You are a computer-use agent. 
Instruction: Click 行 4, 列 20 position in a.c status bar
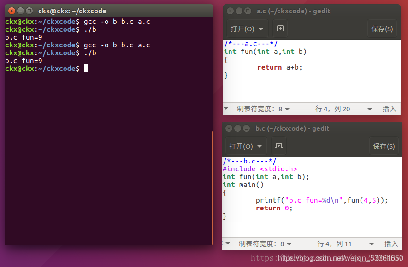(332, 109)
